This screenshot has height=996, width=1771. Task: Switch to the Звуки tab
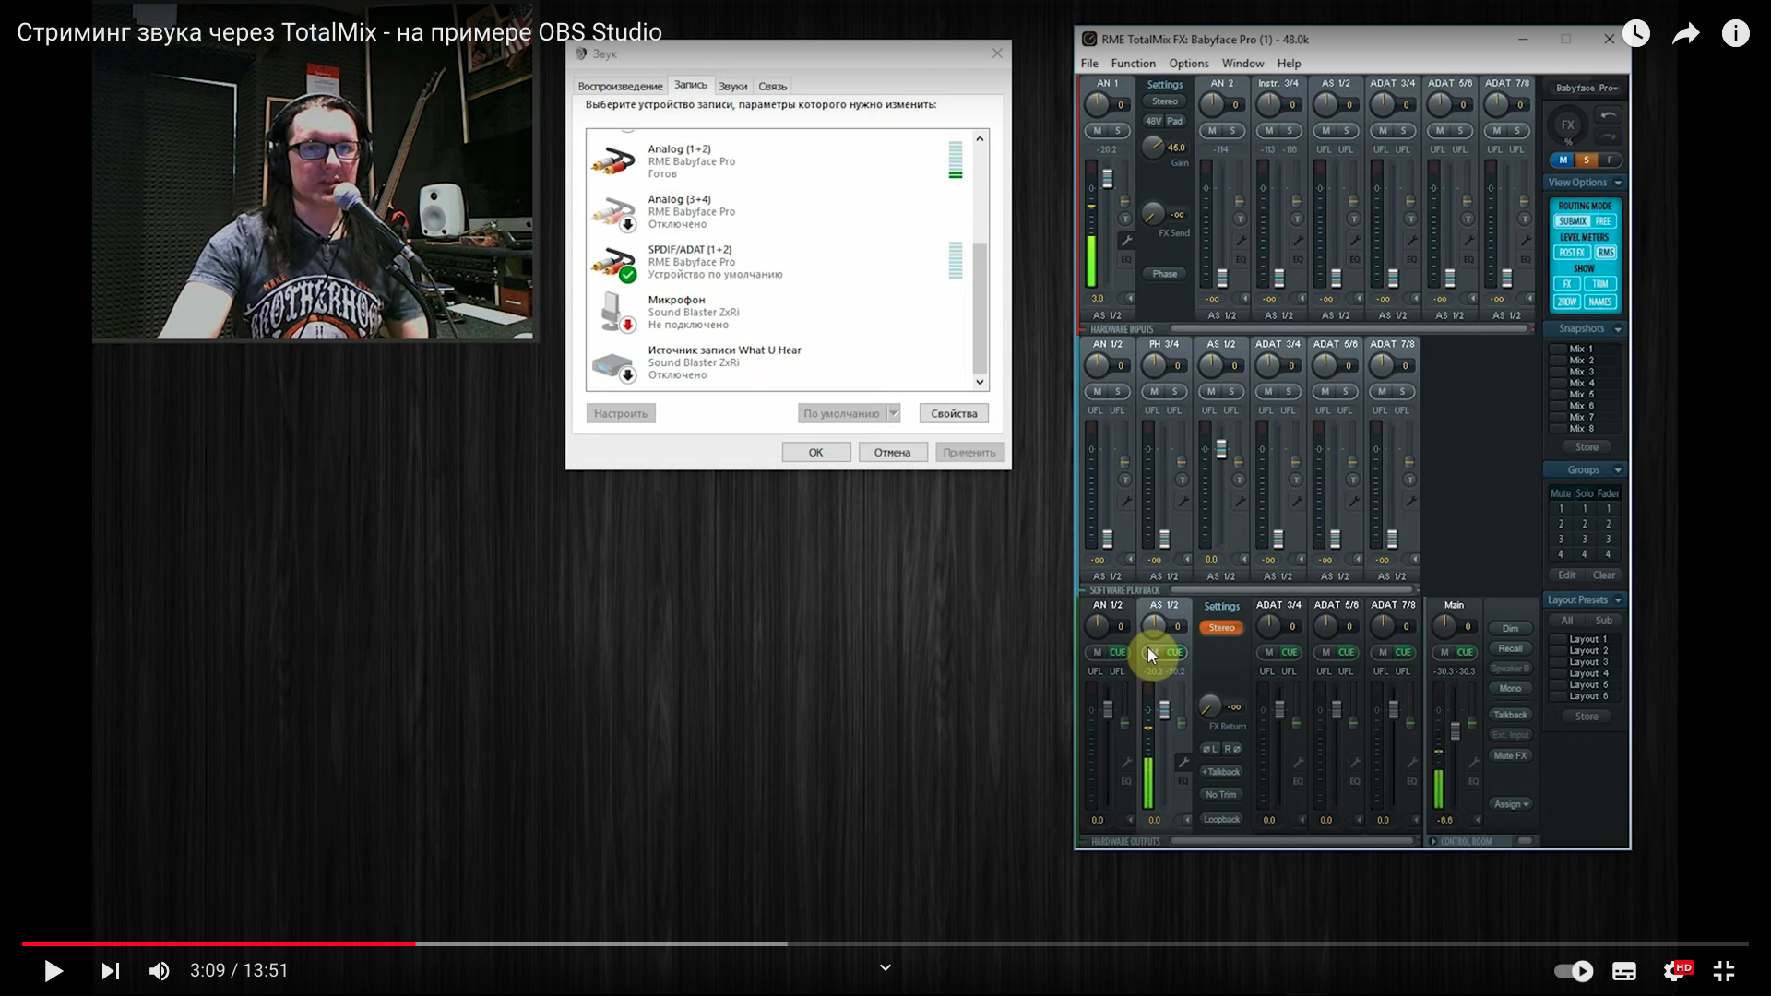tap(732, 86)
